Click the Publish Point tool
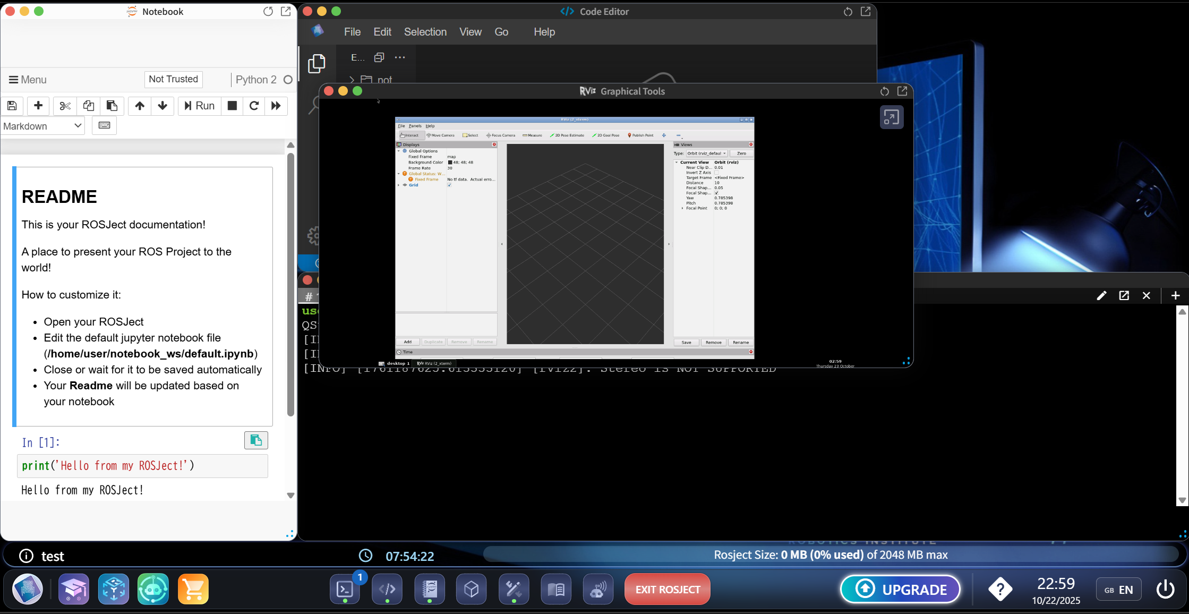This screenshot has height=614, width=1189. pos(640,135)
